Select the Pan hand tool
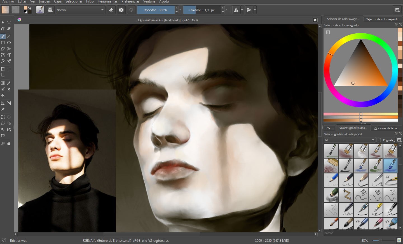 point(9,143)
